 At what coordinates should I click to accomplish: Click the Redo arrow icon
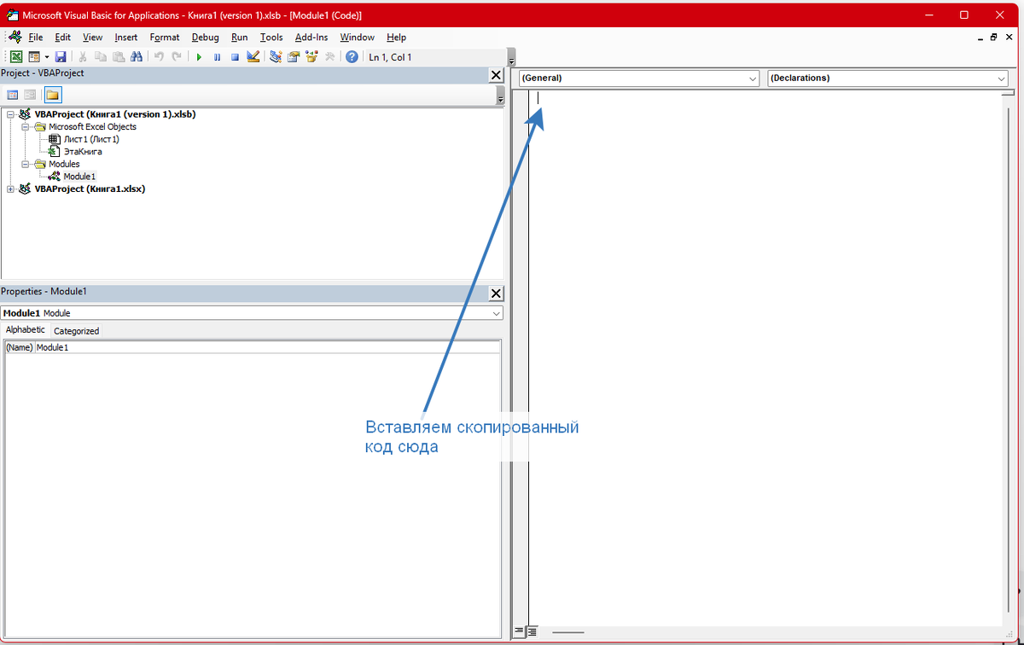(177, 57)
